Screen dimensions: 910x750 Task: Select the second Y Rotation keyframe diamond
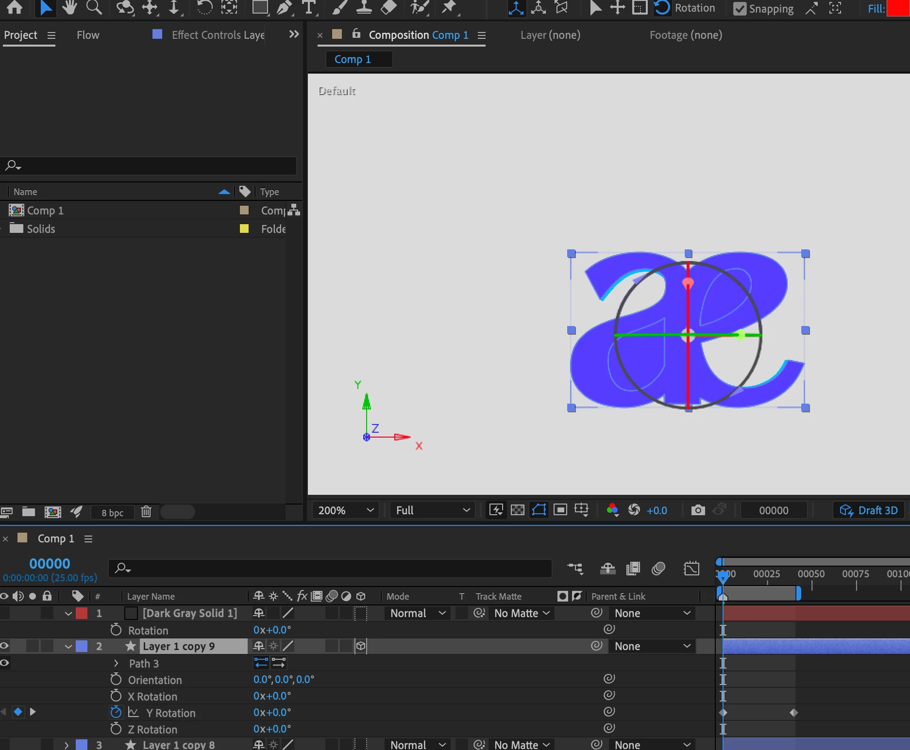(794, 712)
